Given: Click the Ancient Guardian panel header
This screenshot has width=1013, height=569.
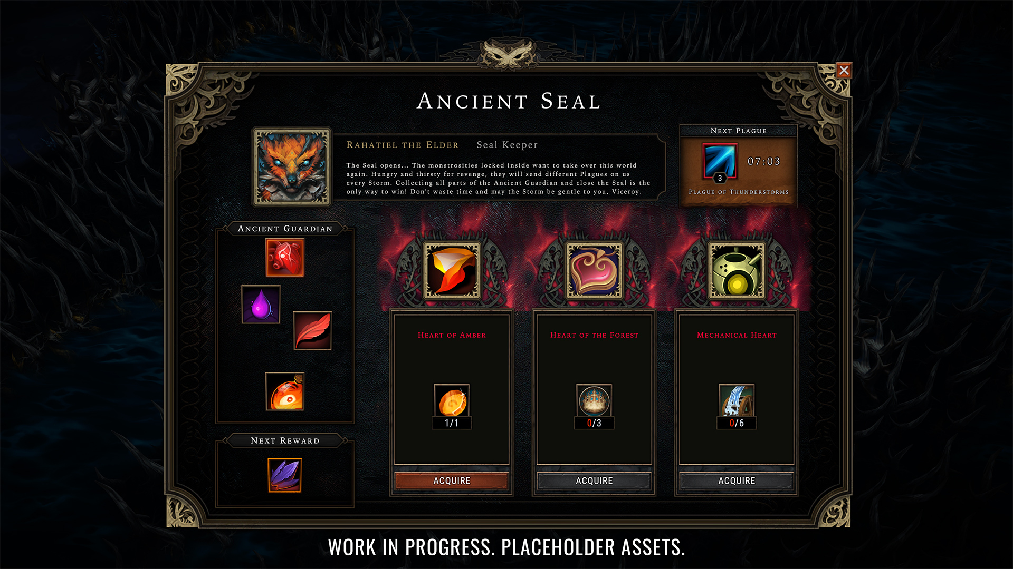Looking at the screenshot, I should (x=285, y=229).
